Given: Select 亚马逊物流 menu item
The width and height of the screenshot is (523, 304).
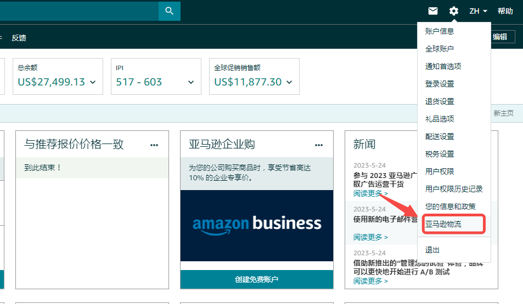Looking at the screenshot, I should point(443,224).
